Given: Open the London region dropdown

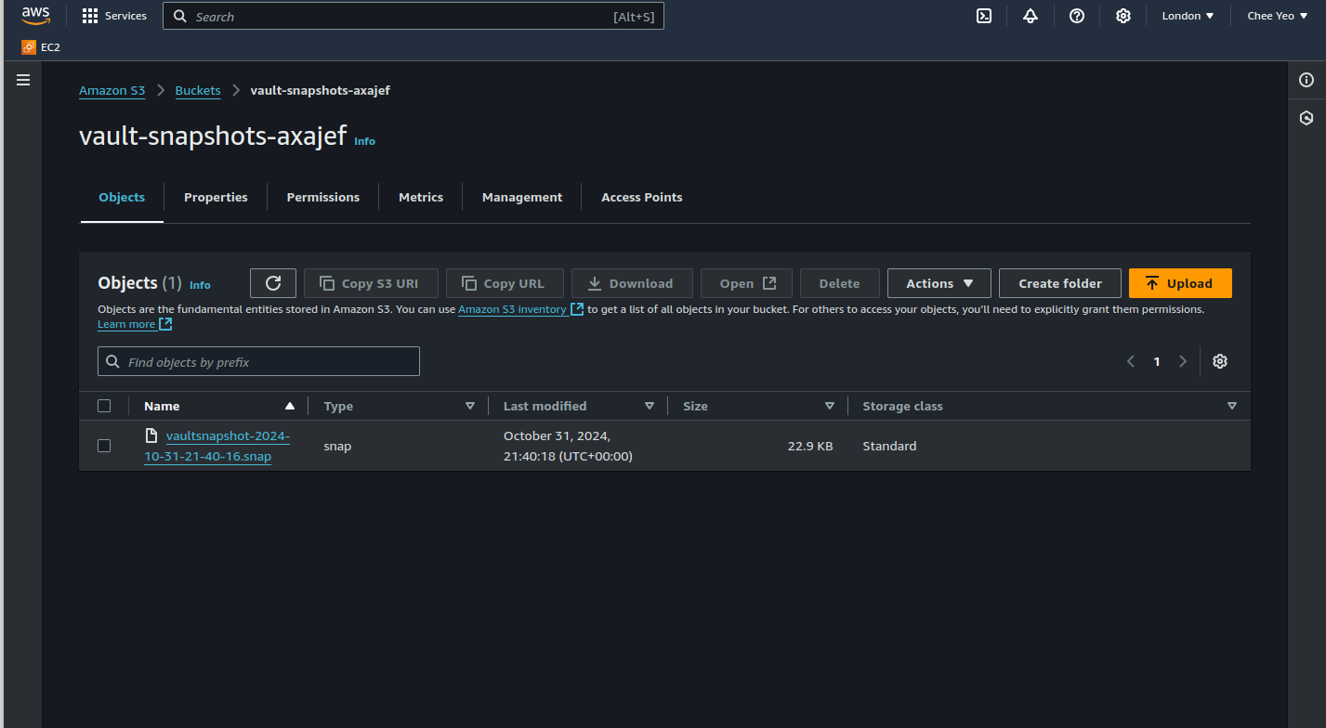Looking at the screenshot, I should [x=1188, y=16].
